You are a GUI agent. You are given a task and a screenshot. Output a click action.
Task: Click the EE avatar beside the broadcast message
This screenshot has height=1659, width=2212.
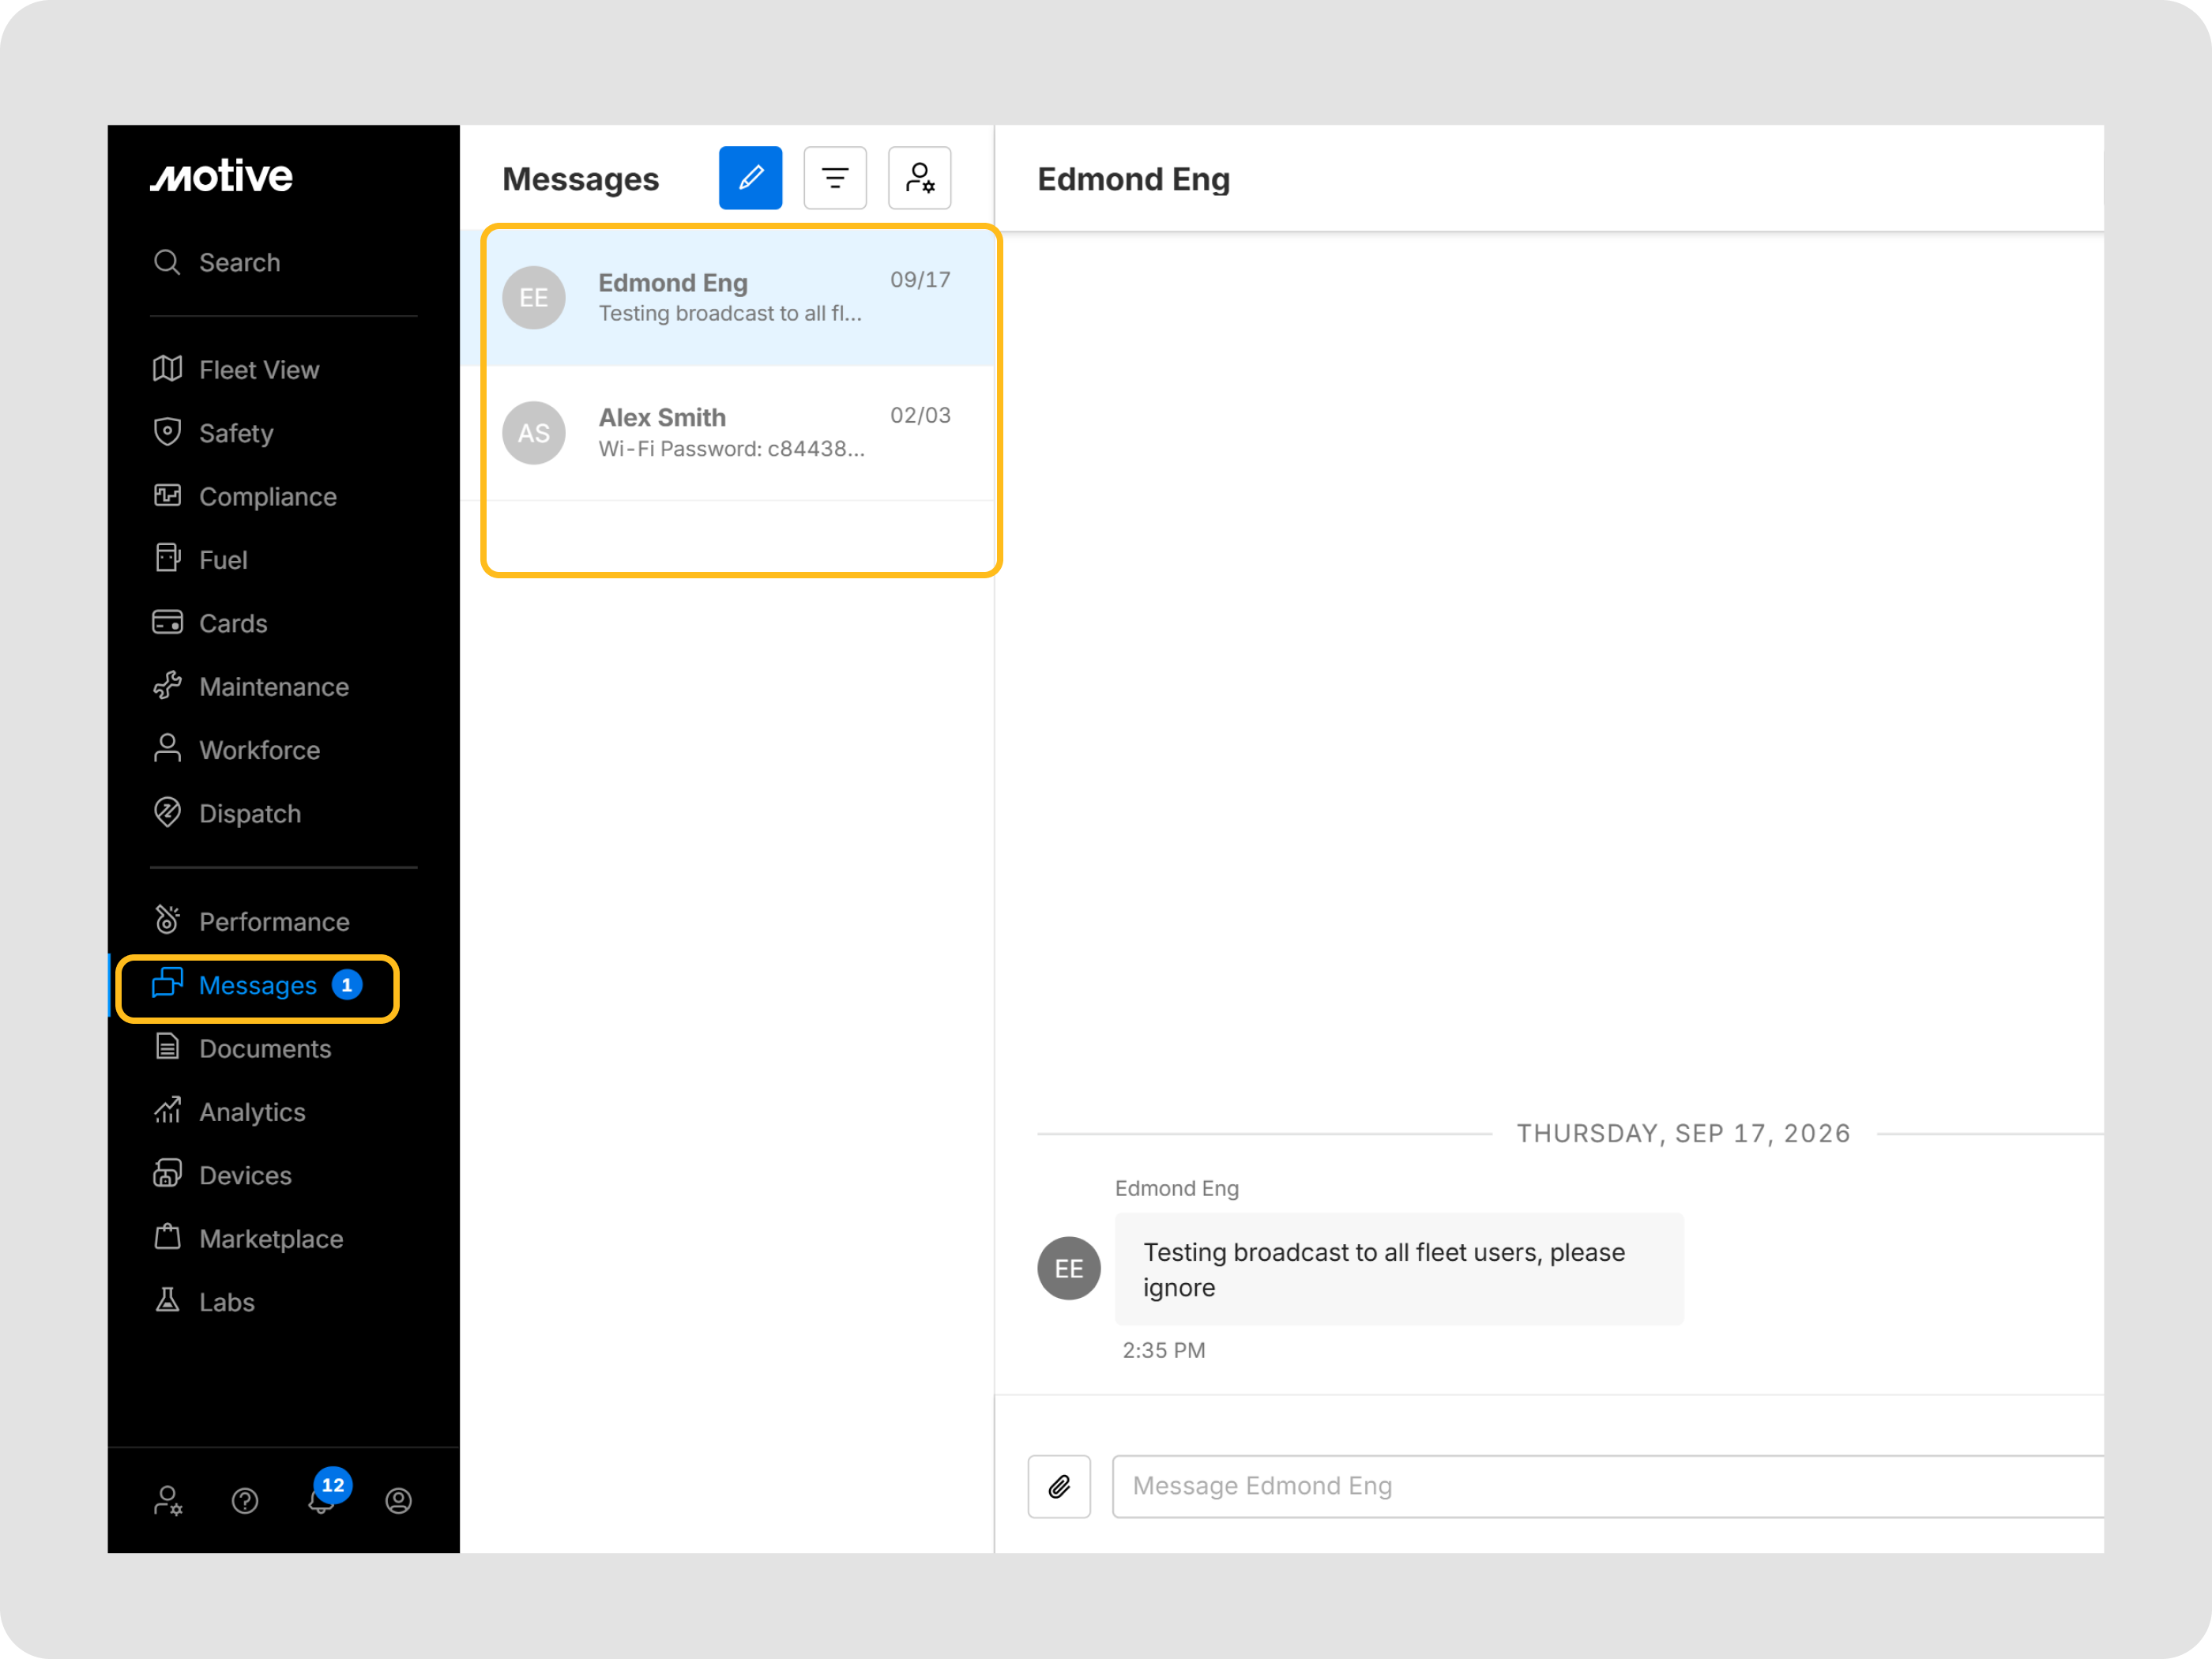[1068, 1268]
